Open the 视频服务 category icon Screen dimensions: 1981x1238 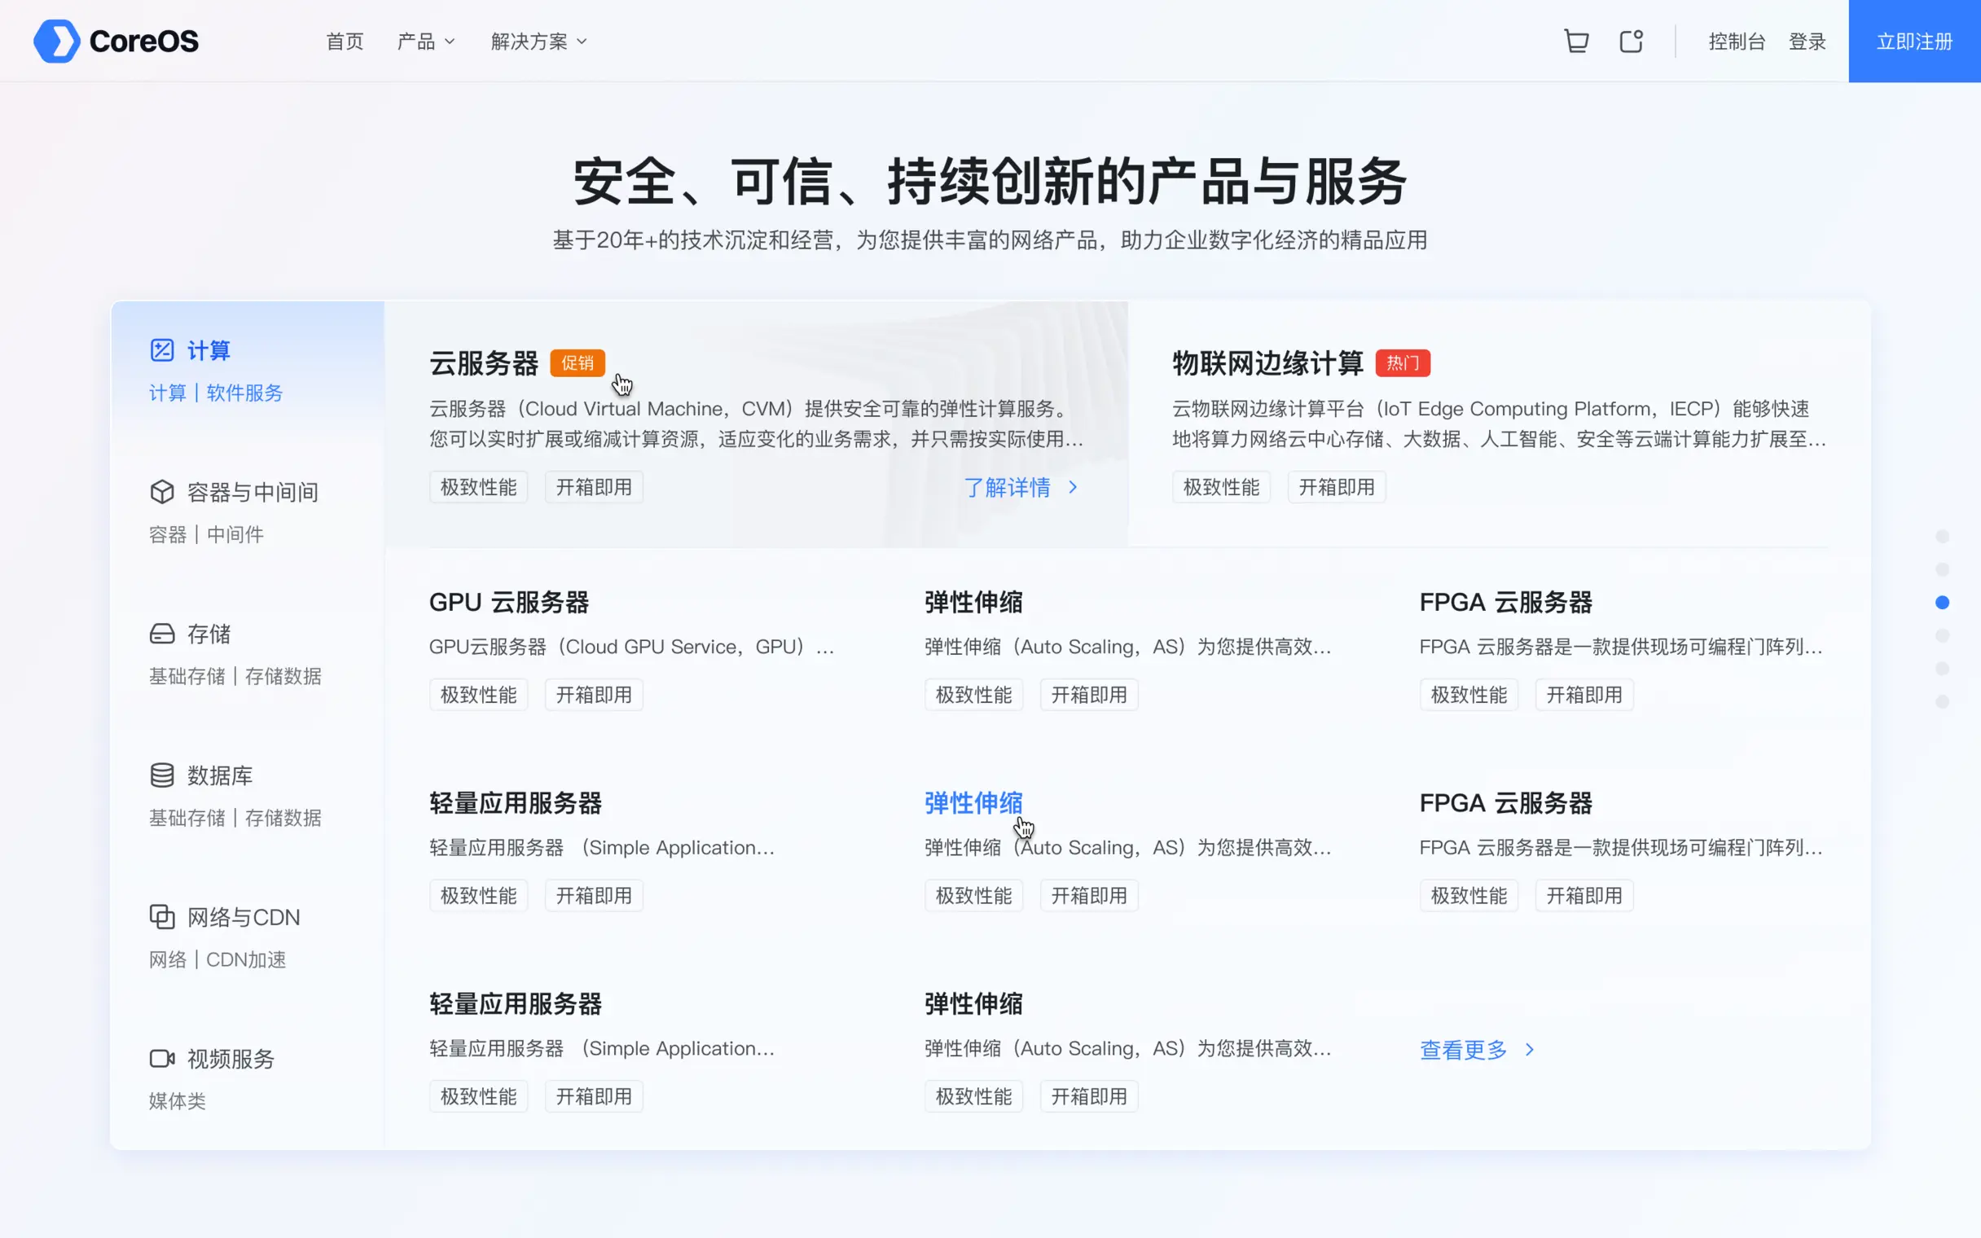pyautogui.click(x=162, y=1058)
